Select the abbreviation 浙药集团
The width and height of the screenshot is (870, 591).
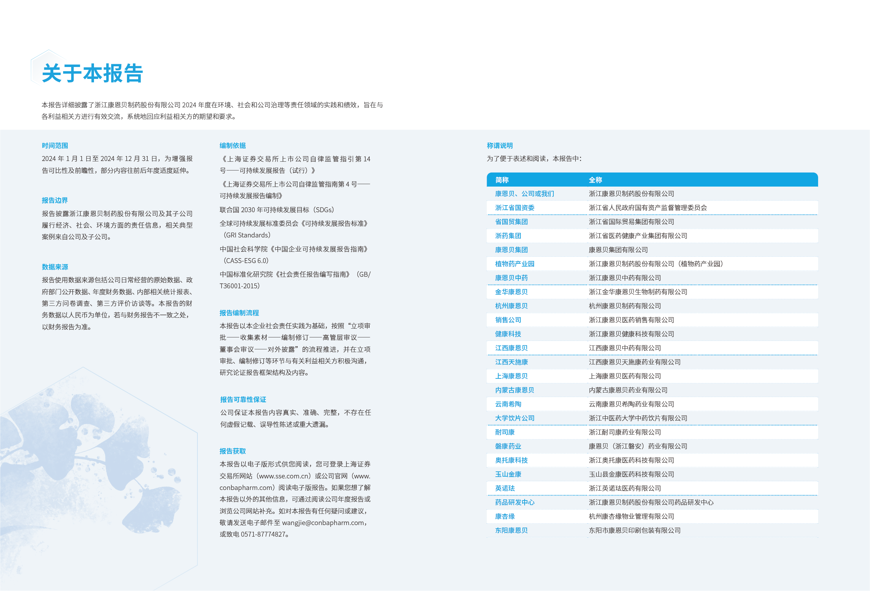508,236
